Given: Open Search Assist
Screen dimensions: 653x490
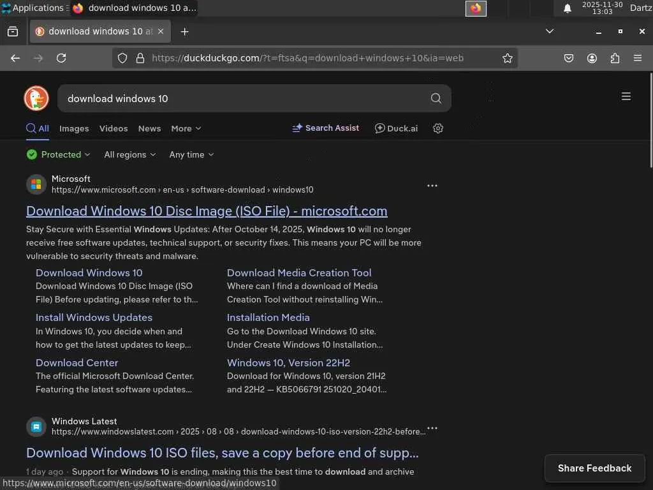Looking at the screenshot, I should 326,128.
